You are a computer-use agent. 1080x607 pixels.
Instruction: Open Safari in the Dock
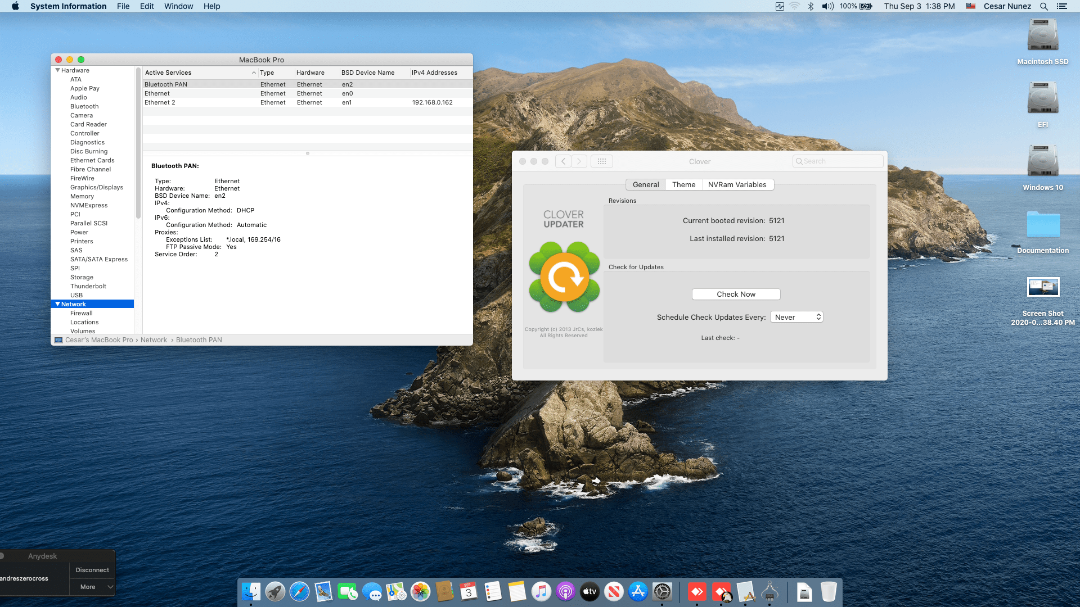[299, 592]
